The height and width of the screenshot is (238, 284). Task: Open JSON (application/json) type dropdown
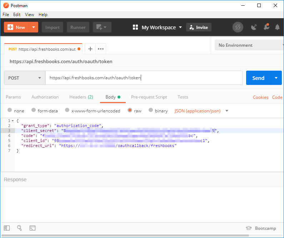click(x=201, y=111)
